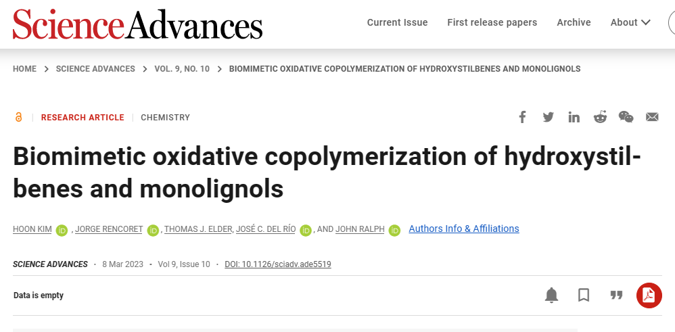Share article via LinkedIn icon
Screen dimensions: 675x332
[574, 117]
